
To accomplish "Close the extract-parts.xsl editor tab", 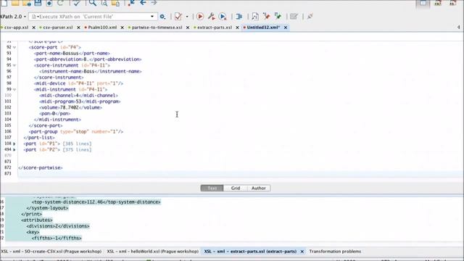I will (x=237, y=28).
